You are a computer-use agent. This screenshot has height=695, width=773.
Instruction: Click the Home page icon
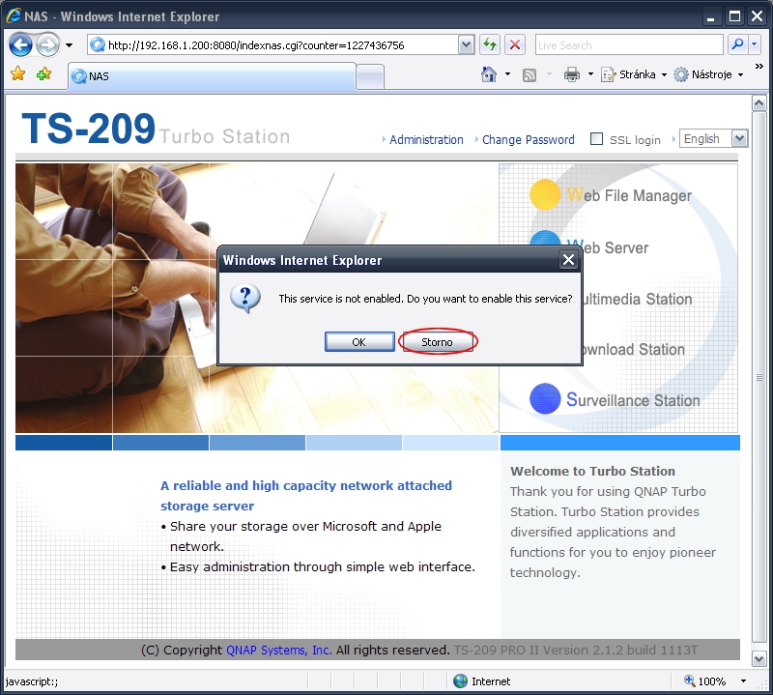[489, 74]
